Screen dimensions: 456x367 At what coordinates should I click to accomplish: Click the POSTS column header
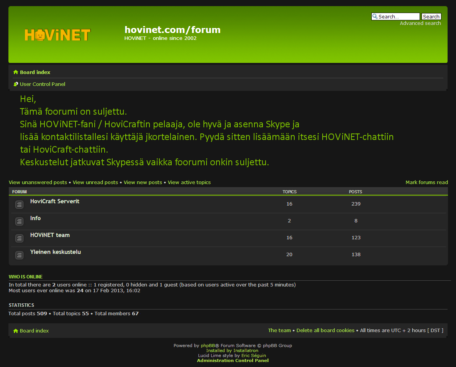coord(356,192)
